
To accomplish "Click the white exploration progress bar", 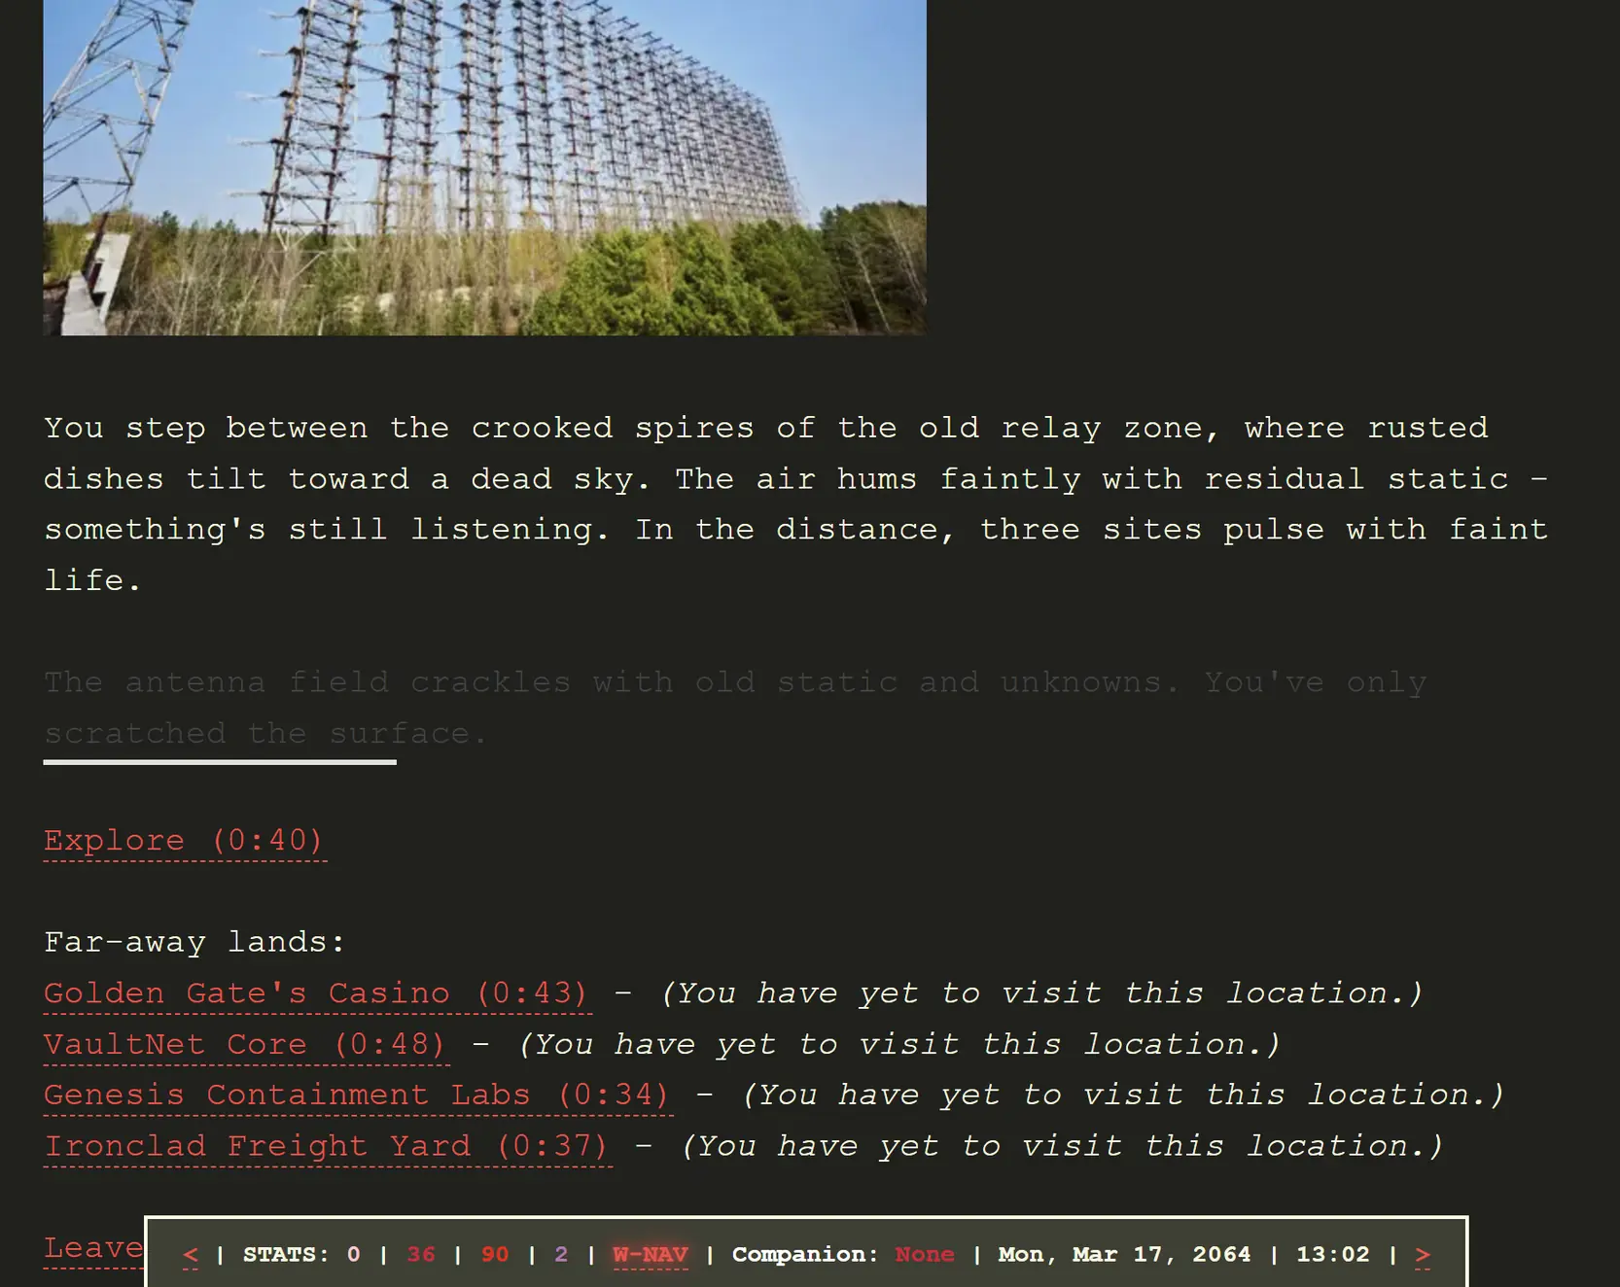I will pos(220,762).
